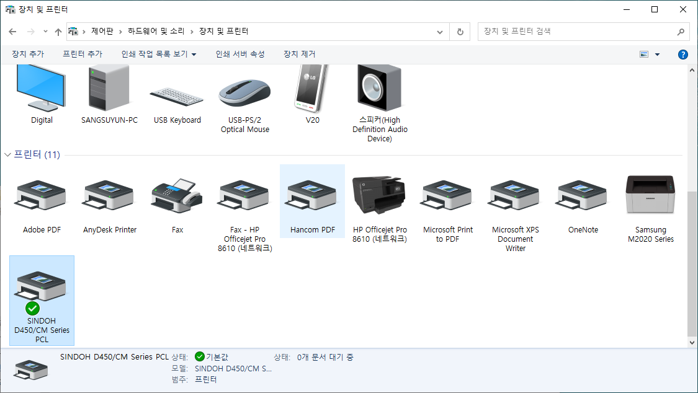This screenshot has width=698, height=393.
Task: Open the recent locations dropdown arrow
Action: pyautogui.click(x=45, y=32)
